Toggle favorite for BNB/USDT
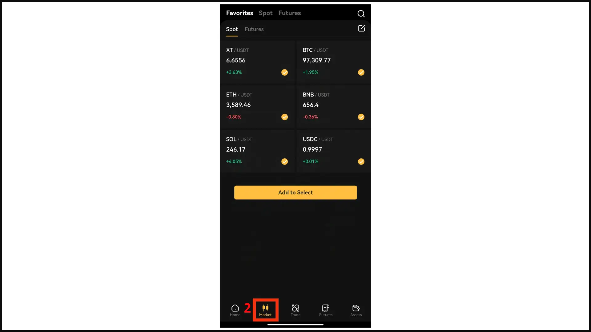 tap(361, 117)
